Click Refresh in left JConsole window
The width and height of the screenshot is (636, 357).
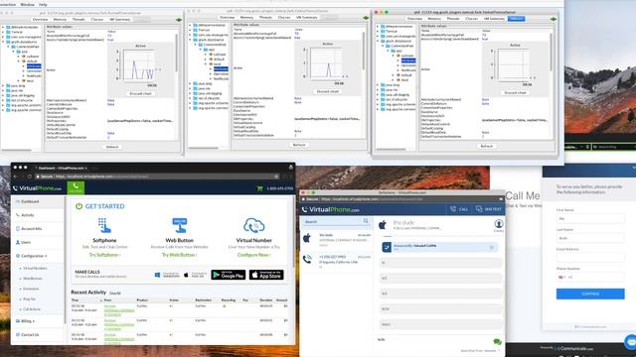[x=112, y=147]
